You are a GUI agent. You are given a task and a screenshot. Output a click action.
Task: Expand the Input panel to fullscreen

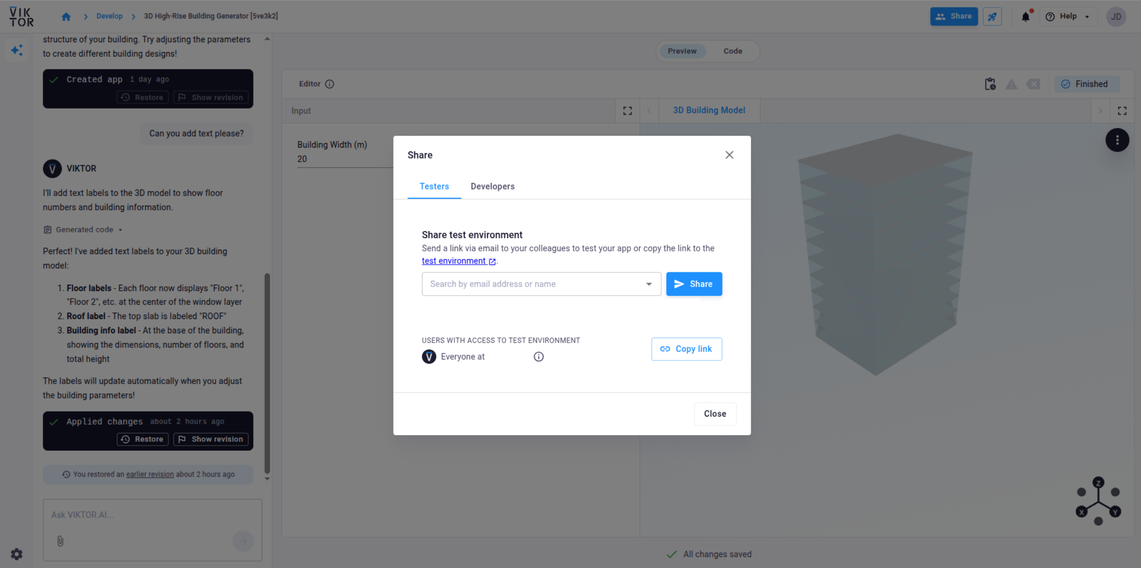[627, 110]
